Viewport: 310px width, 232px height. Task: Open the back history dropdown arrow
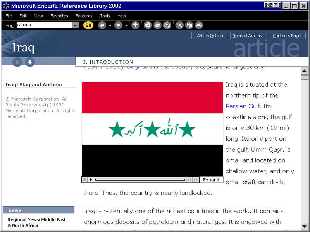110,26
